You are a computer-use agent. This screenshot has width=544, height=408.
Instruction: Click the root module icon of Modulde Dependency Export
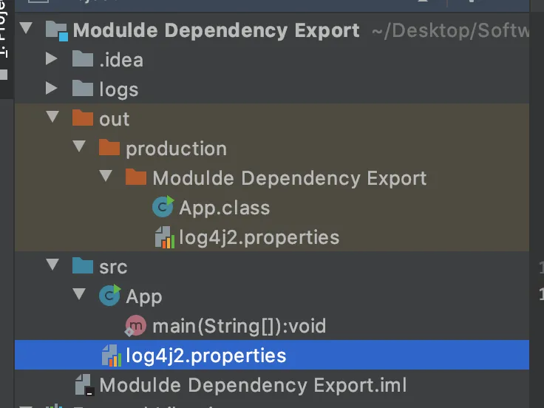(57, 30)
